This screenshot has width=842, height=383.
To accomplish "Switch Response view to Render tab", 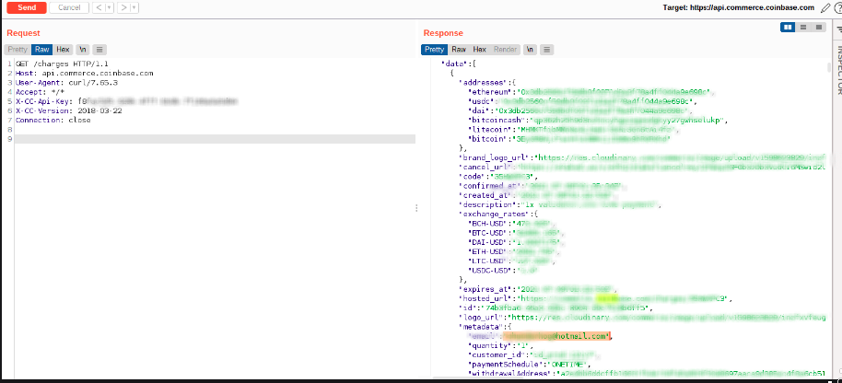I will [506, 50].
